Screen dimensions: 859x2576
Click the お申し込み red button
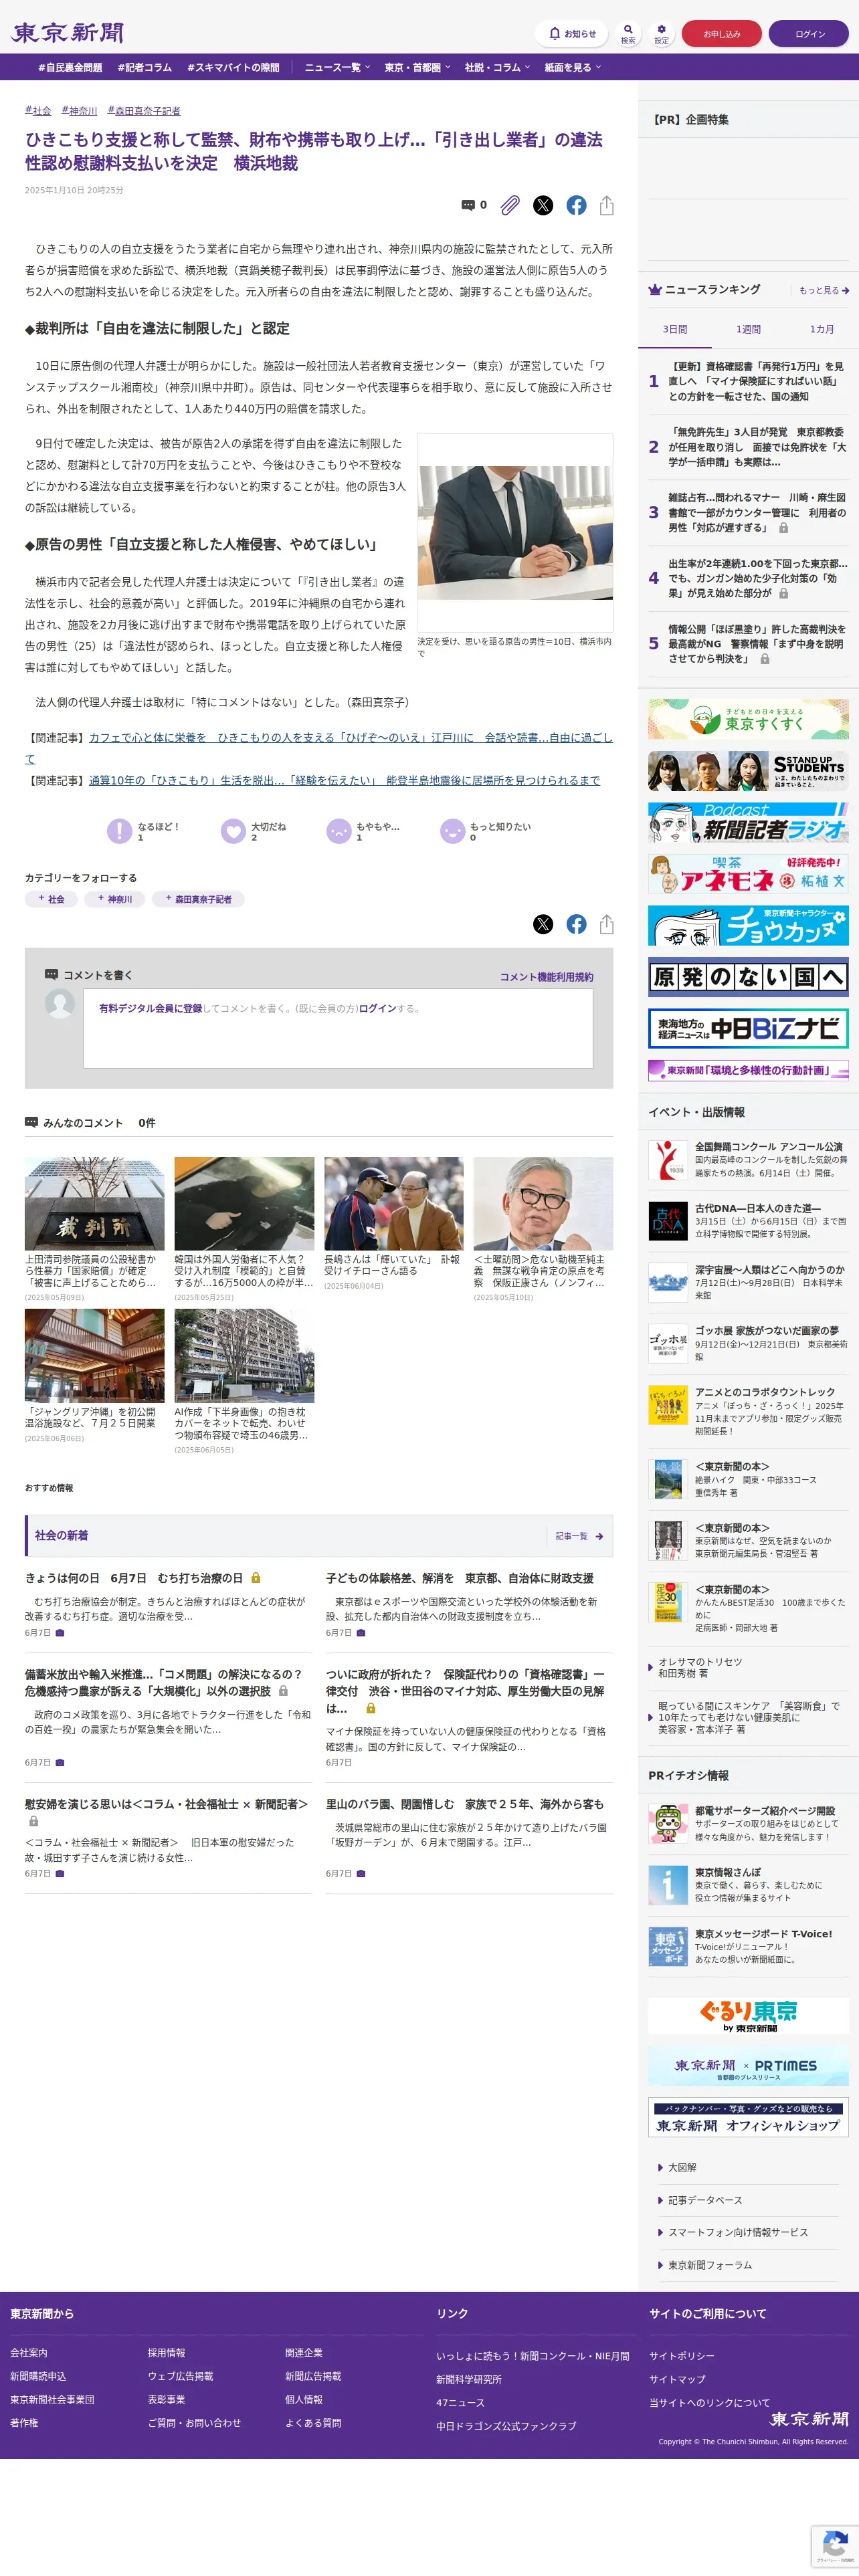pyautogui.click(x=721, y=33)
